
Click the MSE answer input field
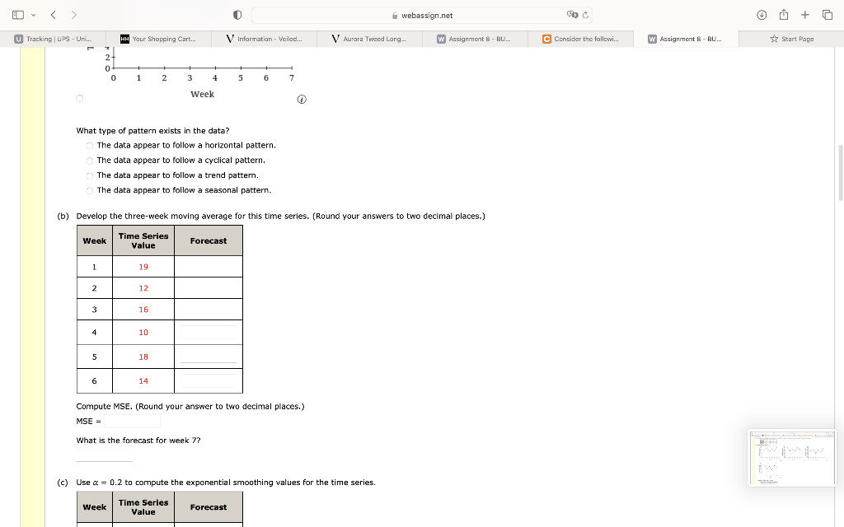point(132,421)
